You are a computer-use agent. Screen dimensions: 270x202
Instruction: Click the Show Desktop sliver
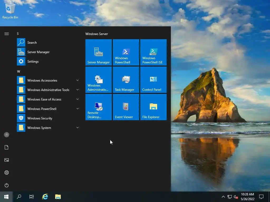point(269,197)
